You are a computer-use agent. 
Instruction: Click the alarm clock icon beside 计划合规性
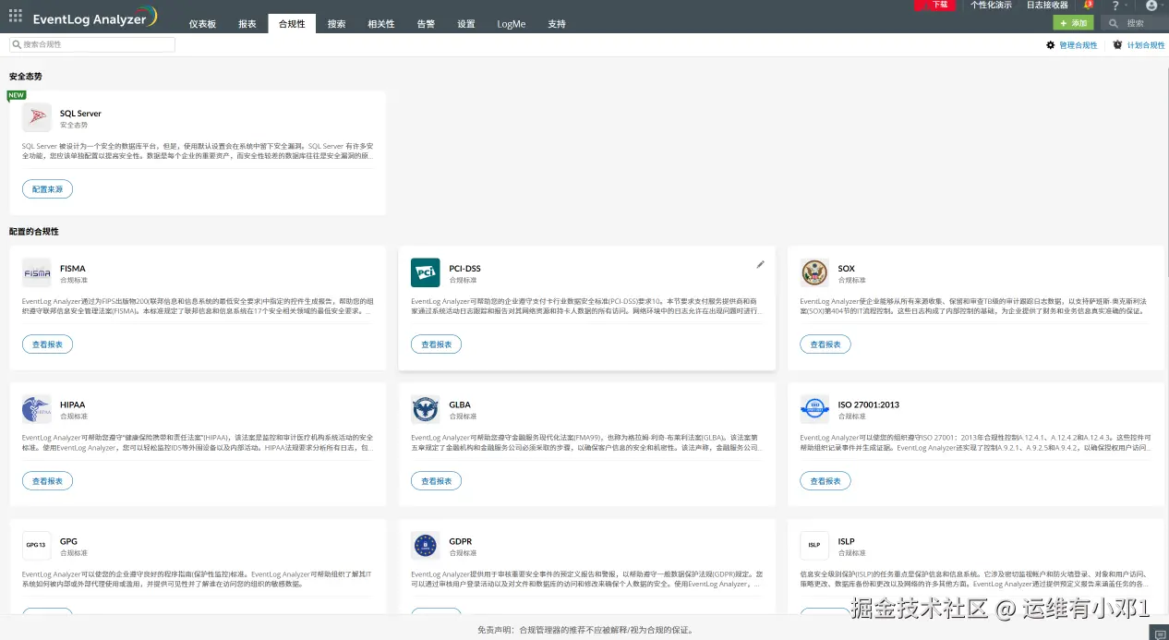click(1118, 44)
